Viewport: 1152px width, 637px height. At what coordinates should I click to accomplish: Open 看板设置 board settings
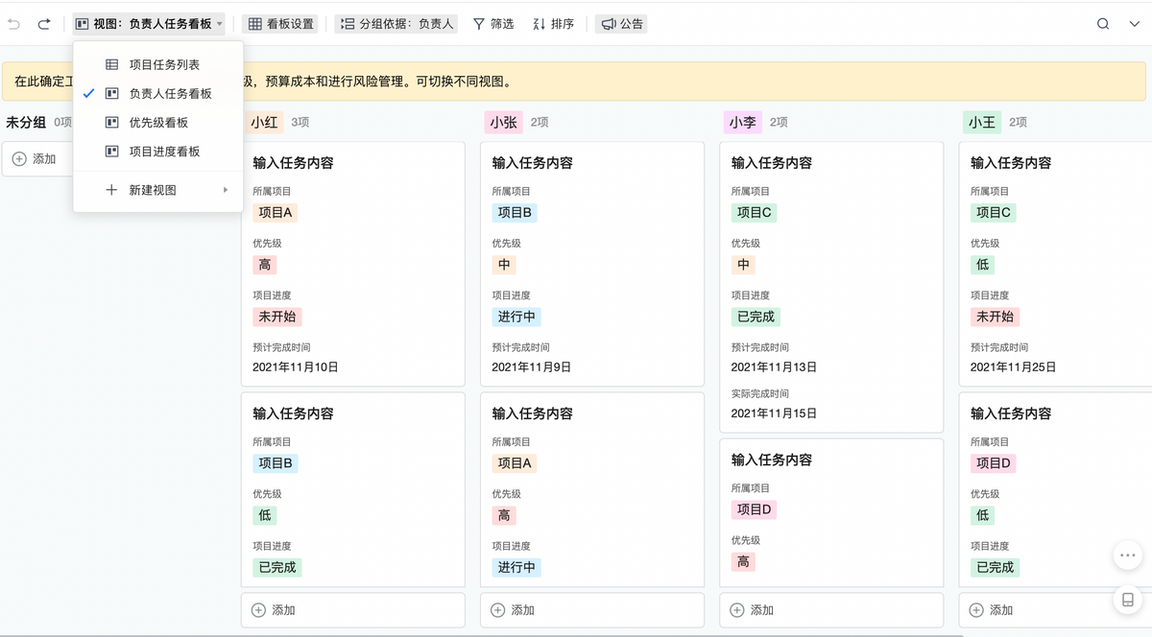click(x=280, y=24)
